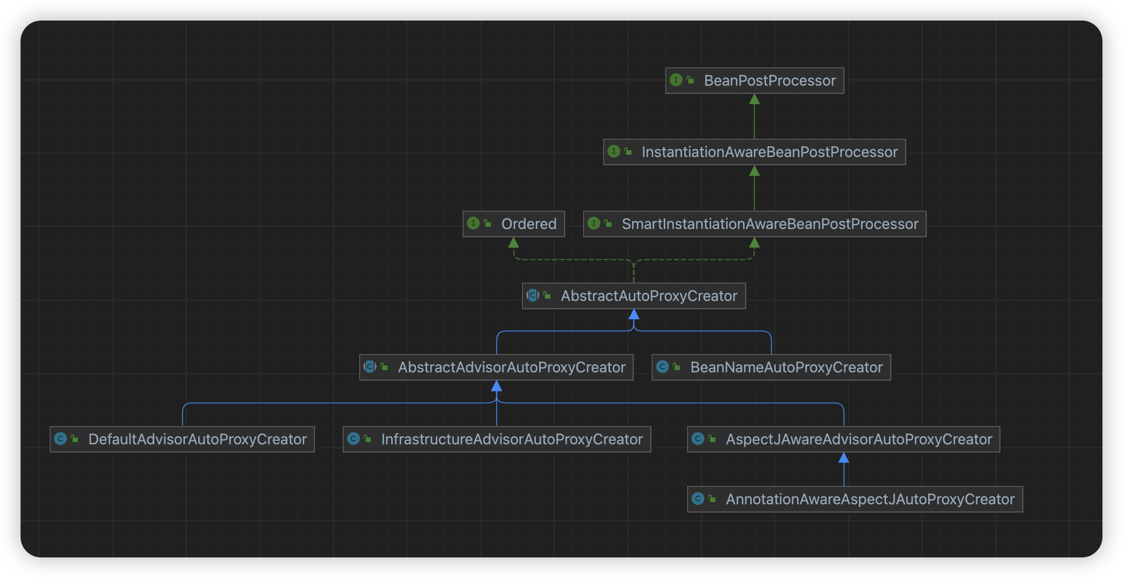Click the class icon beside BeanNameAutoProxyCreator
The image size is (1123, 578).
coord(663,367)
